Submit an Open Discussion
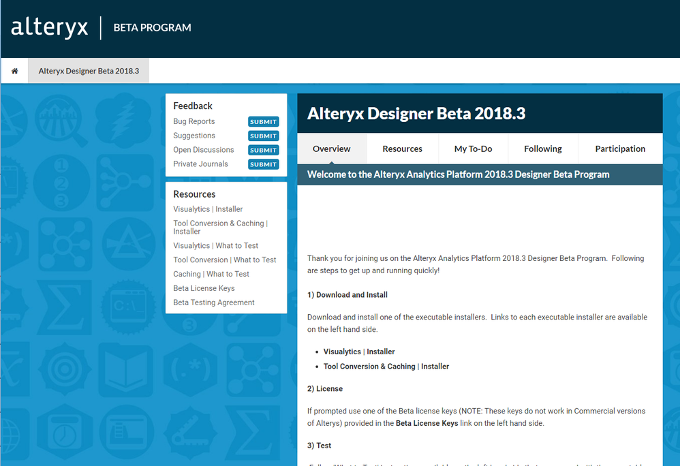 263,150
